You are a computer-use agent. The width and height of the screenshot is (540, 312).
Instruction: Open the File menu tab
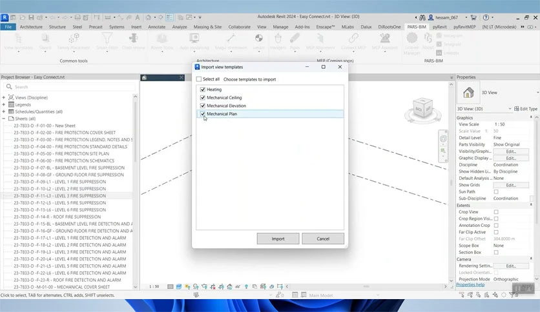point(8,27)
